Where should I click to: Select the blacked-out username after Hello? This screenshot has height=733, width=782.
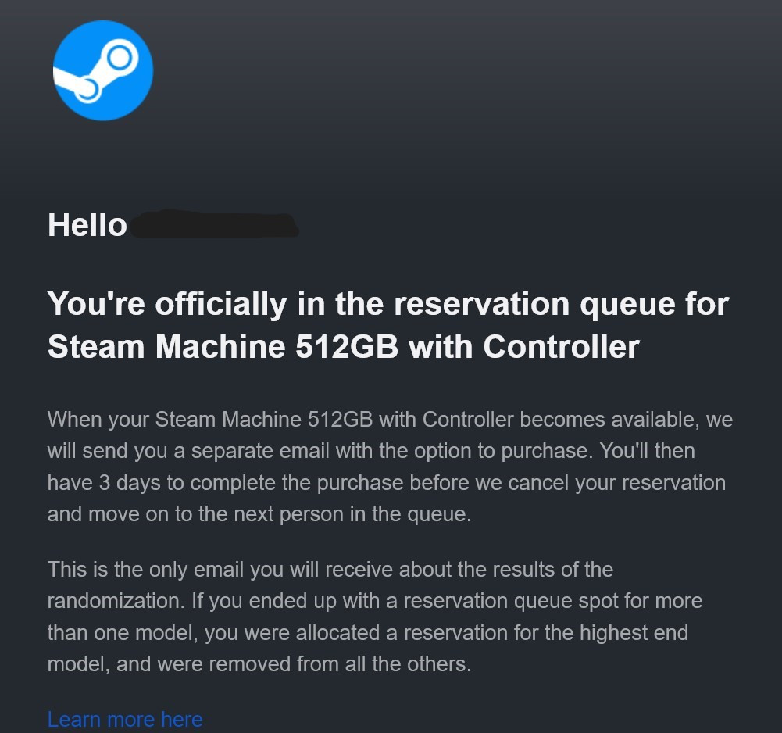click(x=215, y=224)
